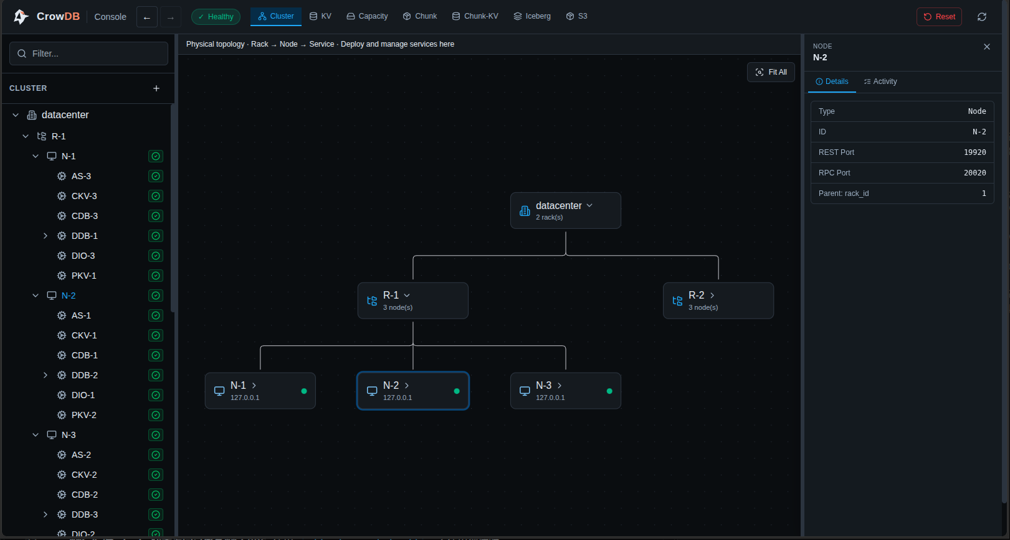This screenshot has width=1010, height=540.
Task: Click the search icon in filter box
Action: point(22,54)
